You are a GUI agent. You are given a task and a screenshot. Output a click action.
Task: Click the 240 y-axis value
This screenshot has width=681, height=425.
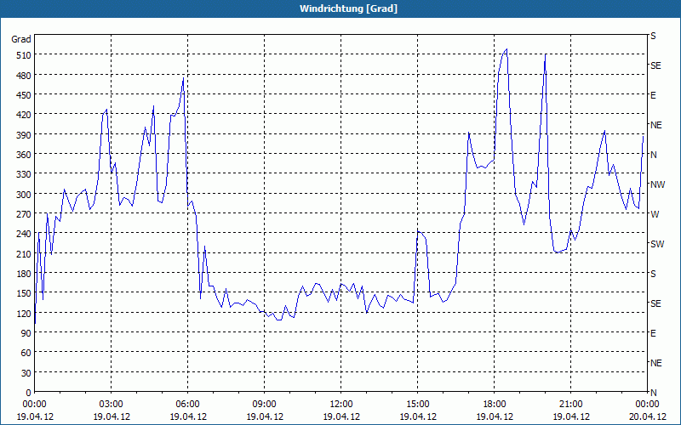point(24,234)
